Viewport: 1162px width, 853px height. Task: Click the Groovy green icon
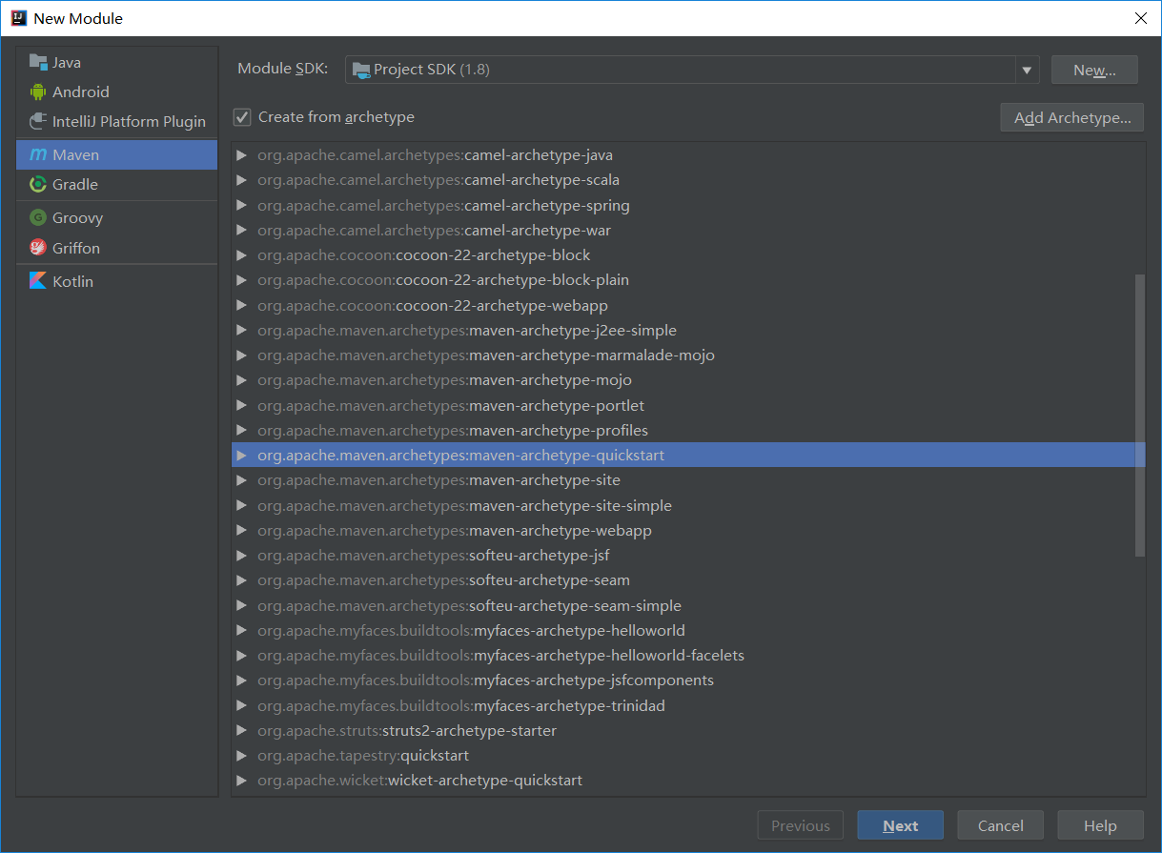tap(38, 217)
